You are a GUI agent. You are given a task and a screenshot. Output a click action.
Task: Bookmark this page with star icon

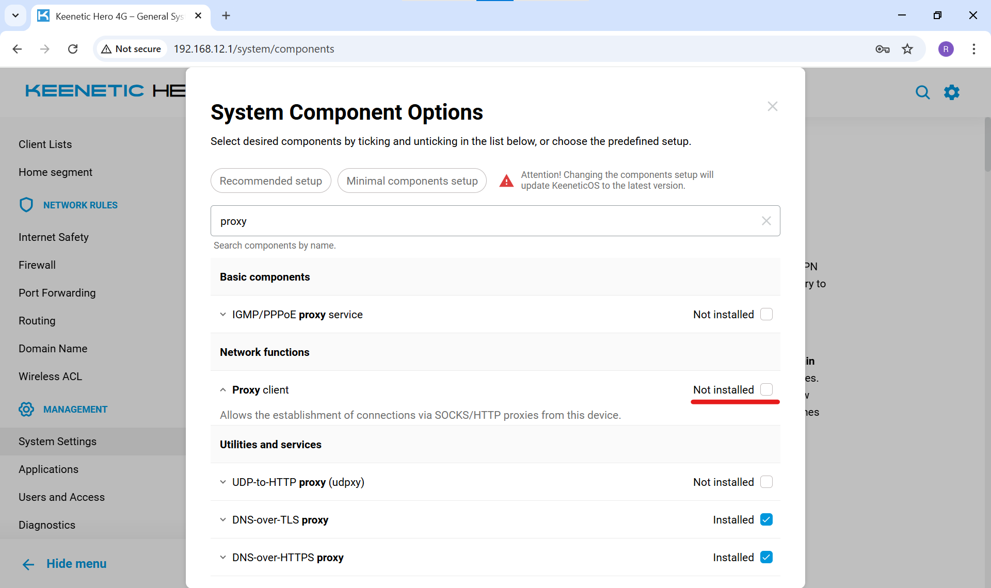[907, 49]
